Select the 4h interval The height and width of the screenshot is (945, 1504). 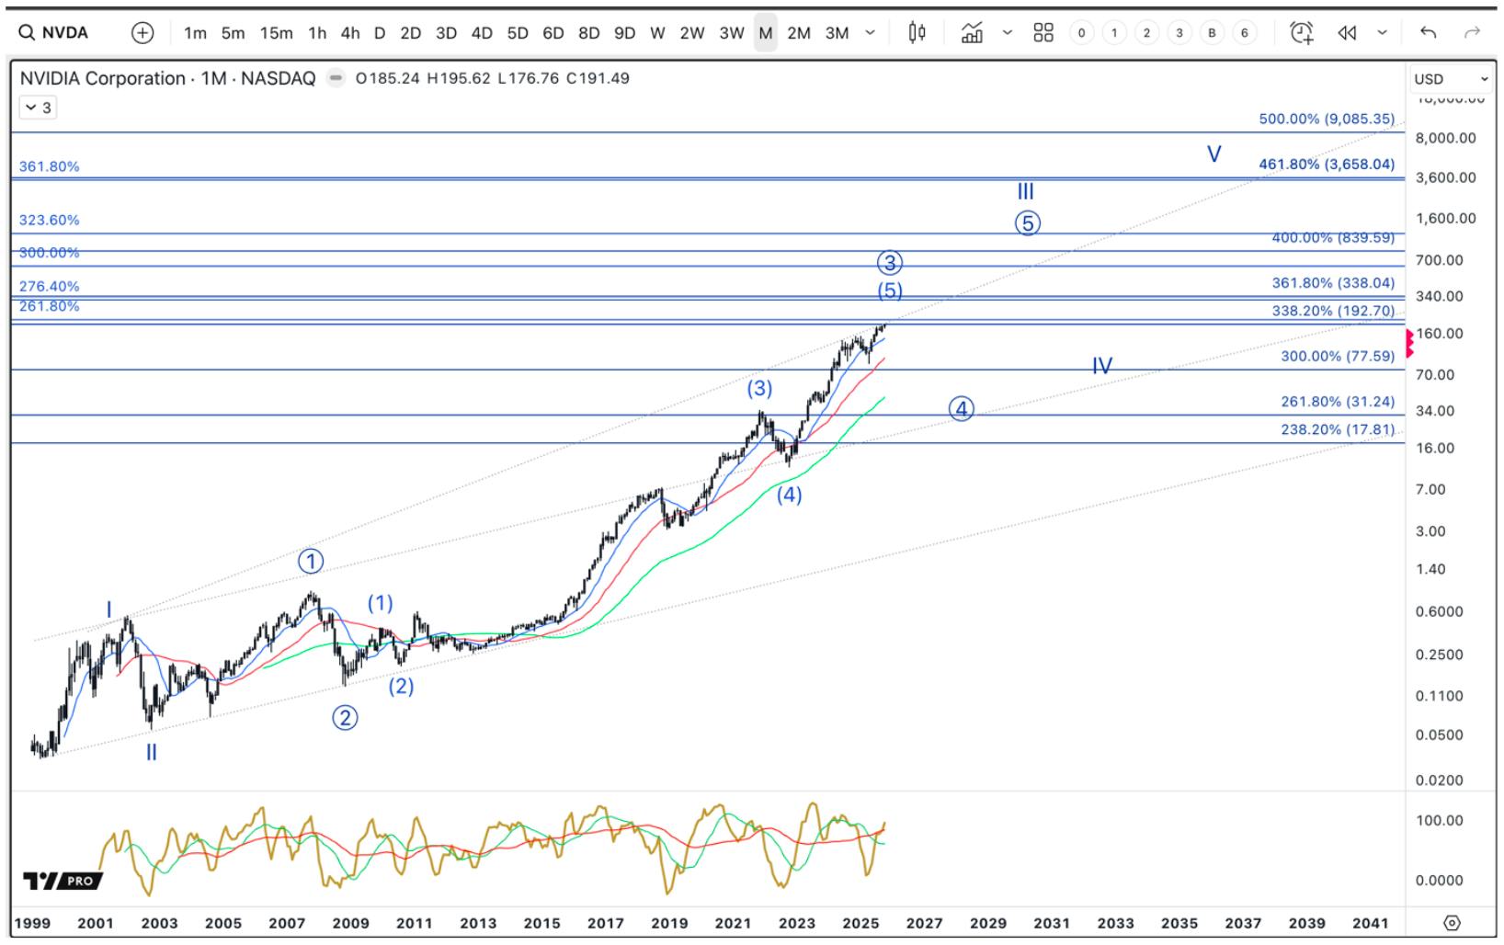click(350, 33)
